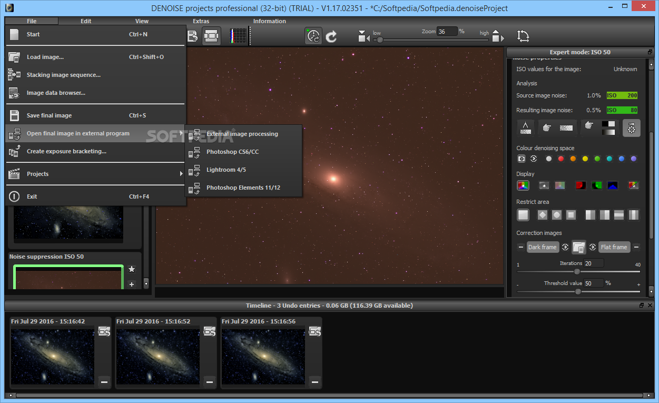Click the curved redo arrow icon in toolbar
This screenshot has width=659, height=403.
coord(331,36)
